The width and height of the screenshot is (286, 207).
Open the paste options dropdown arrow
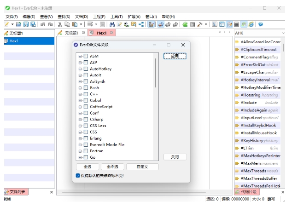(x=81, y=24)
